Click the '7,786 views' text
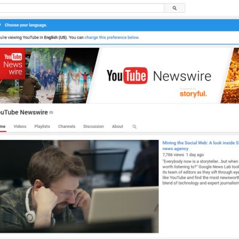The image size is (239, 239). (x=173, y=155)
